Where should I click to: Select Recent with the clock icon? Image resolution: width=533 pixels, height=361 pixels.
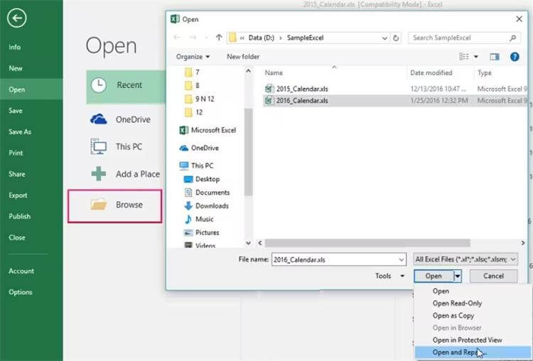(x=126, y=87)
